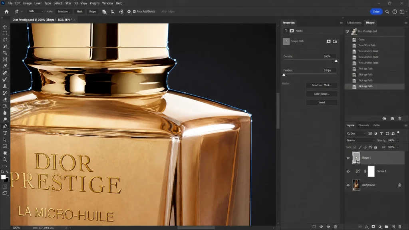
Task: Open blending mode Normal dropdown
Action: 361,140
